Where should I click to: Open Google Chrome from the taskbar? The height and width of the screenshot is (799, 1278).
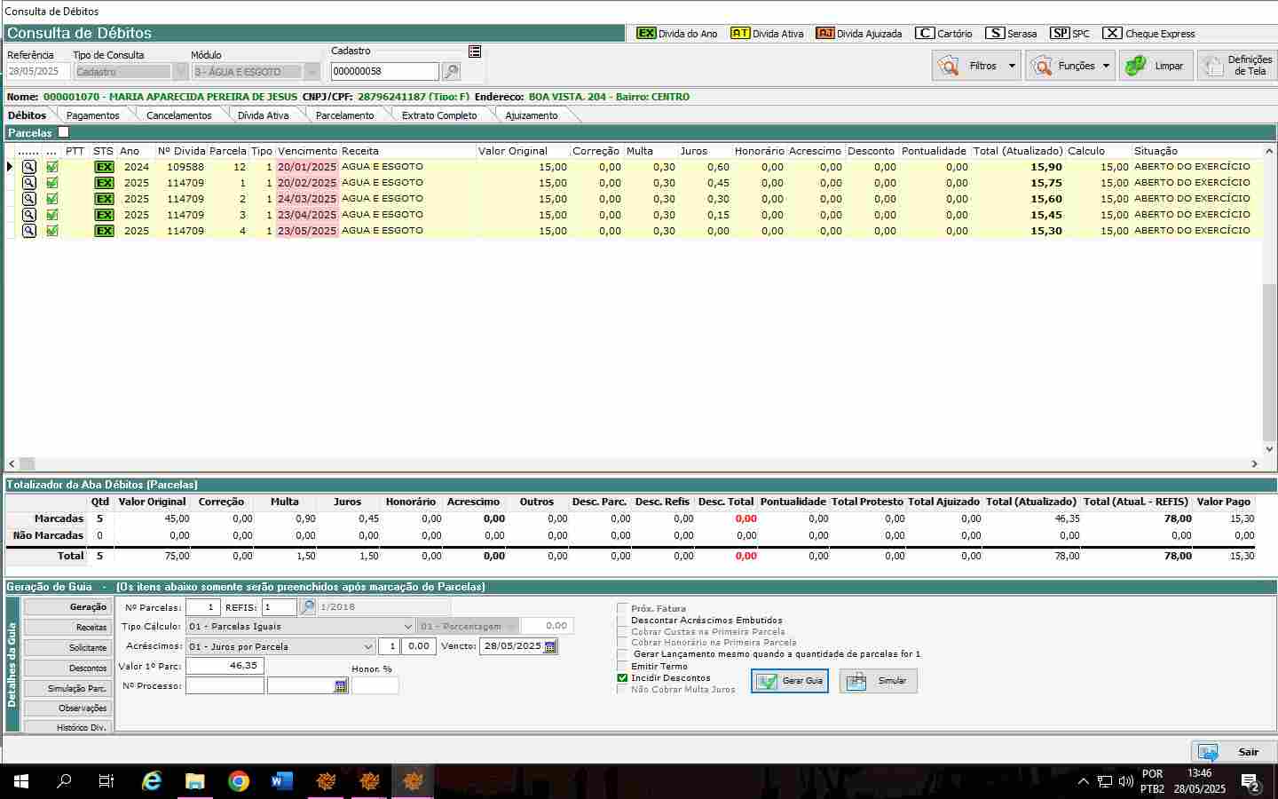pos(238,781)
